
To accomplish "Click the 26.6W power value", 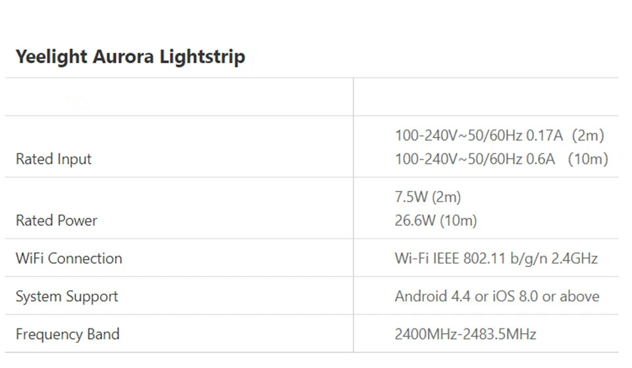I will point(415,221).
